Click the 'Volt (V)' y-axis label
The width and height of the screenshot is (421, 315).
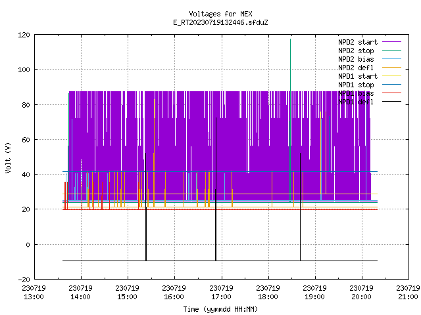(x=8, y=157)
